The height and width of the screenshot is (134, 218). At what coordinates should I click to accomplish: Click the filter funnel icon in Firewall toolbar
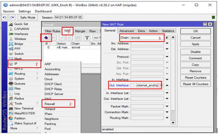click(x=87, y=38)
